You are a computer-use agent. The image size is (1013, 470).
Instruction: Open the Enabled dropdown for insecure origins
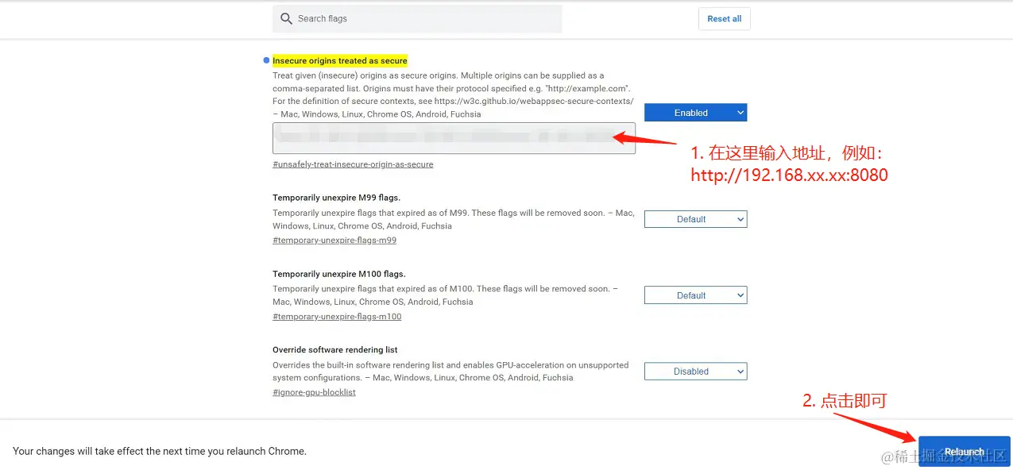pos(691,113)
